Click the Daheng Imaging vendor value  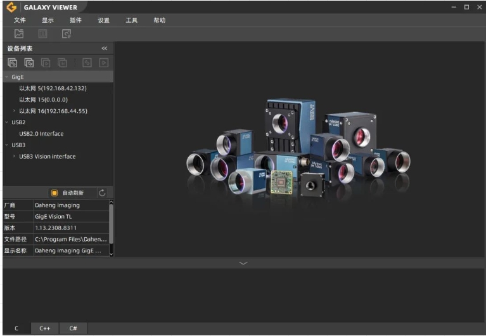(x=57, y=205)
